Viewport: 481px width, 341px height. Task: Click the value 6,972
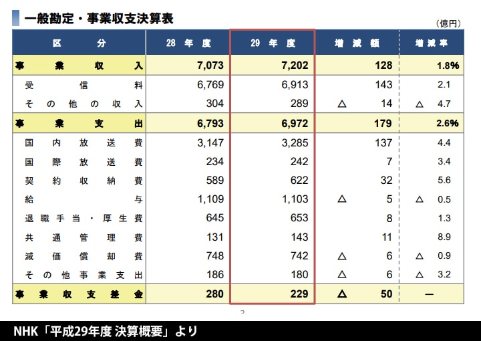pyautogui.click(x=295, y=124)
